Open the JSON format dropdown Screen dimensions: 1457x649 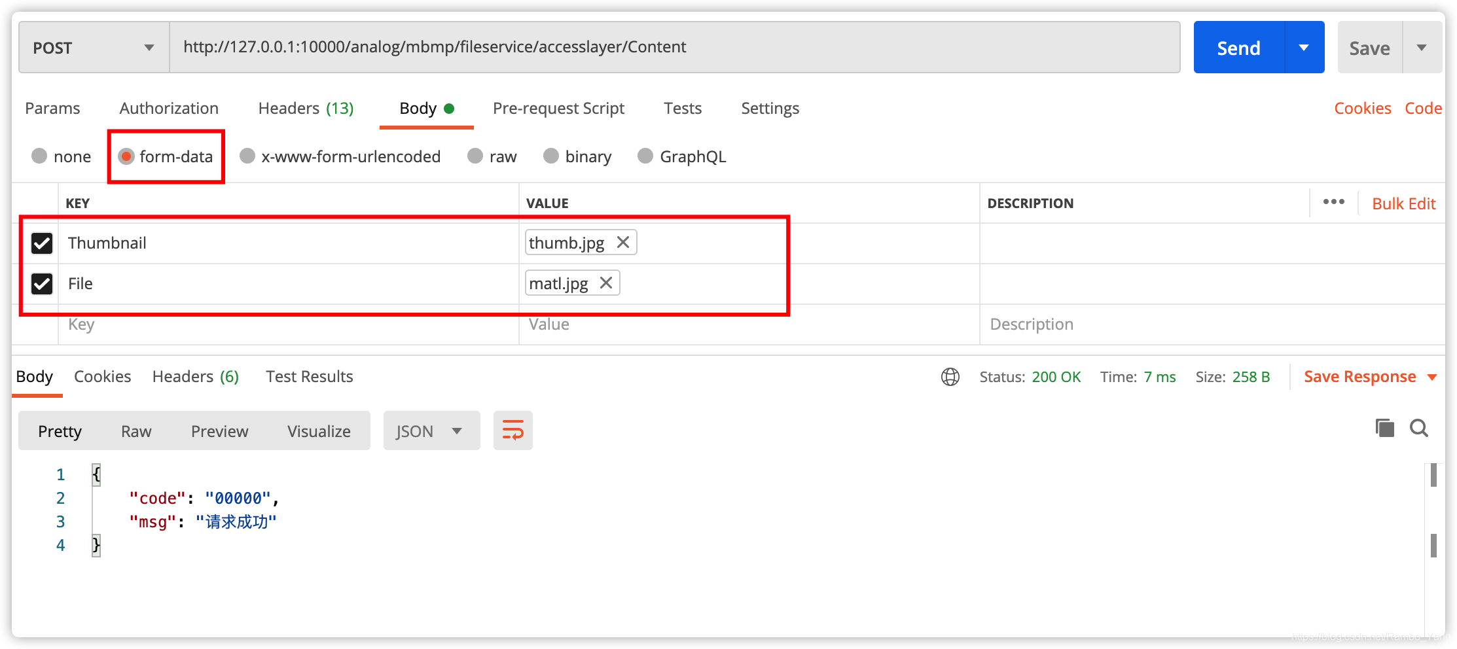point(431,430)
